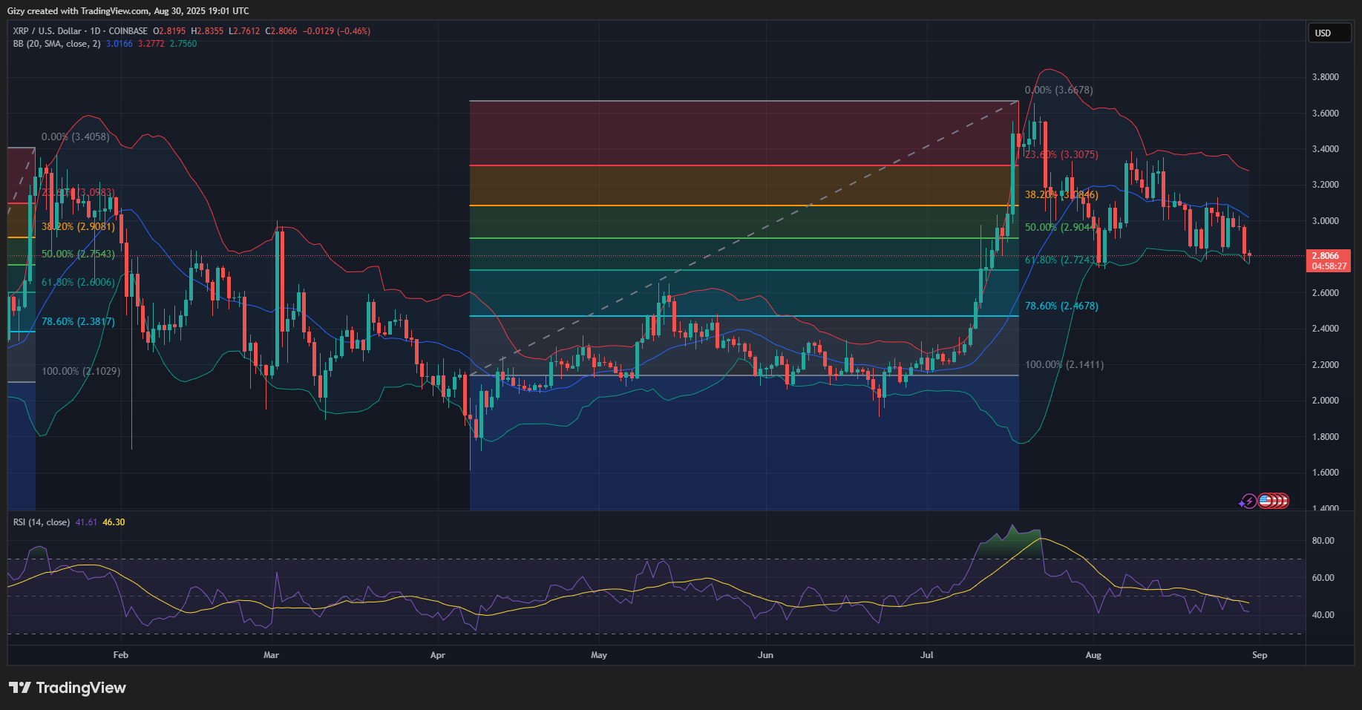Click the BB upper band value 3.2772
The image size is (1362, 710).
(151, 44)
